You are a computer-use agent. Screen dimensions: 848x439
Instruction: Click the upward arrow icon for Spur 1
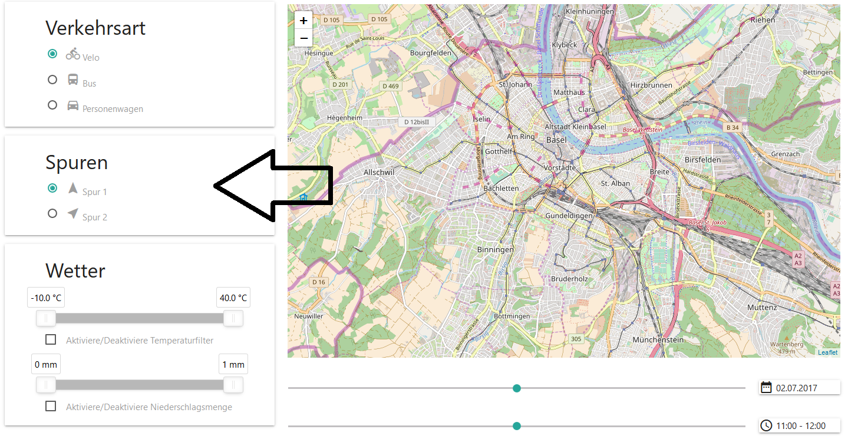coord(73,188)
